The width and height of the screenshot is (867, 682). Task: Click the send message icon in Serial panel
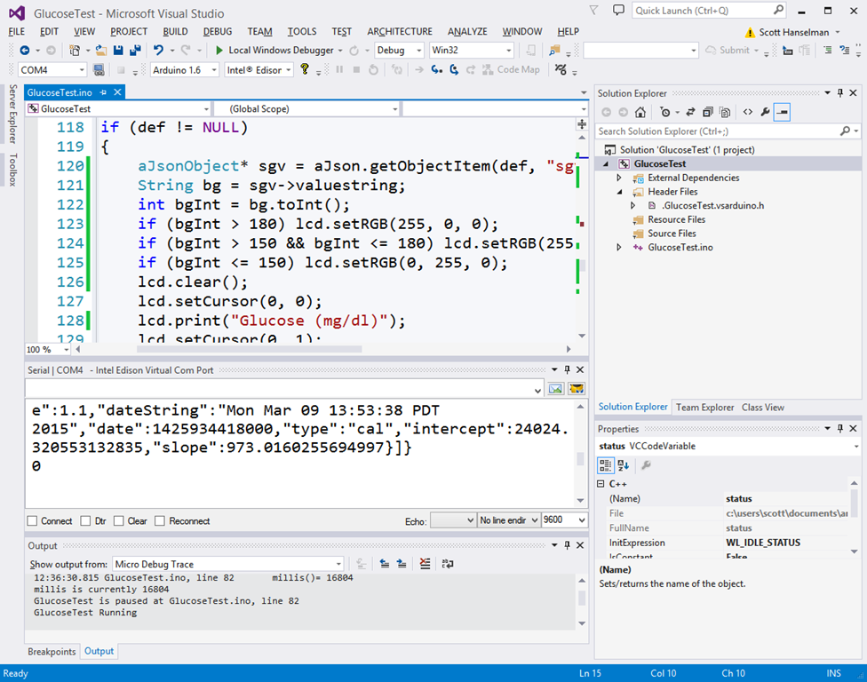[x=555, y=389]
